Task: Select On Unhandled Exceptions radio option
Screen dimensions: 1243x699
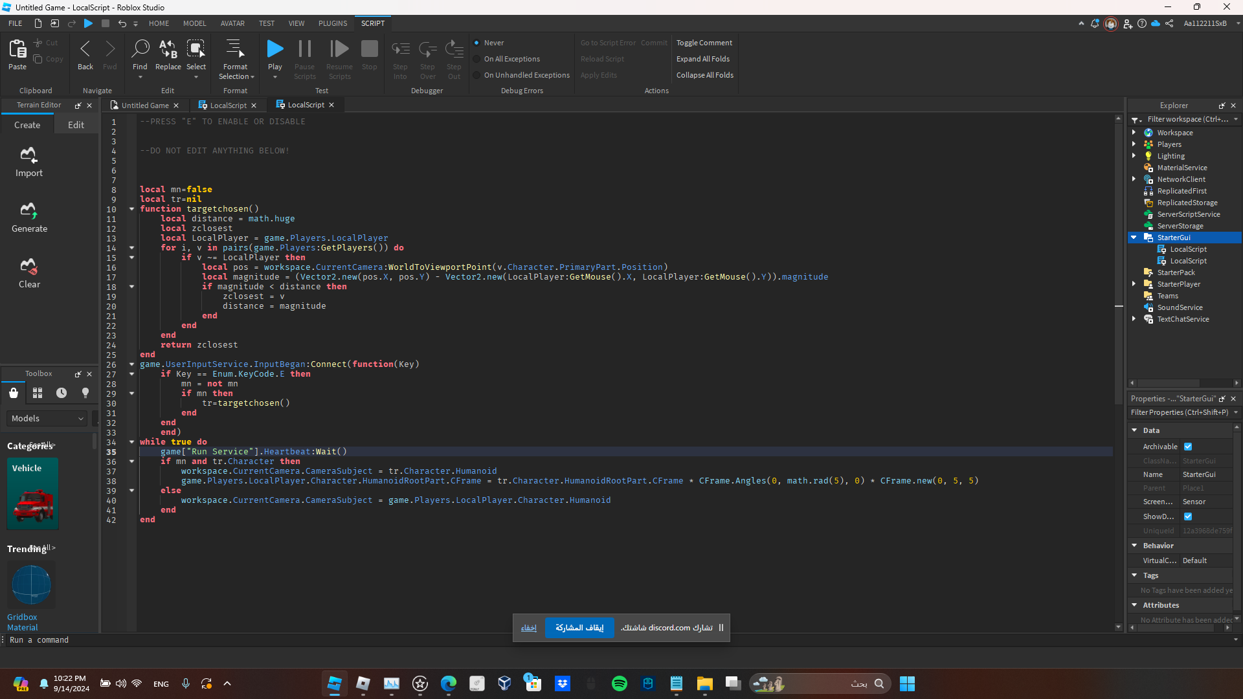Action: click(477, 75)
